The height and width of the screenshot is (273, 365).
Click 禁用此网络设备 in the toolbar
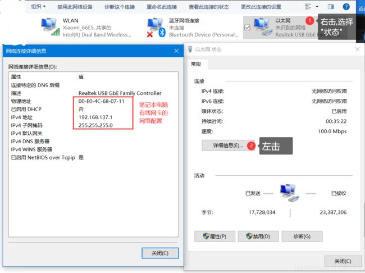[x=75, y=7]
